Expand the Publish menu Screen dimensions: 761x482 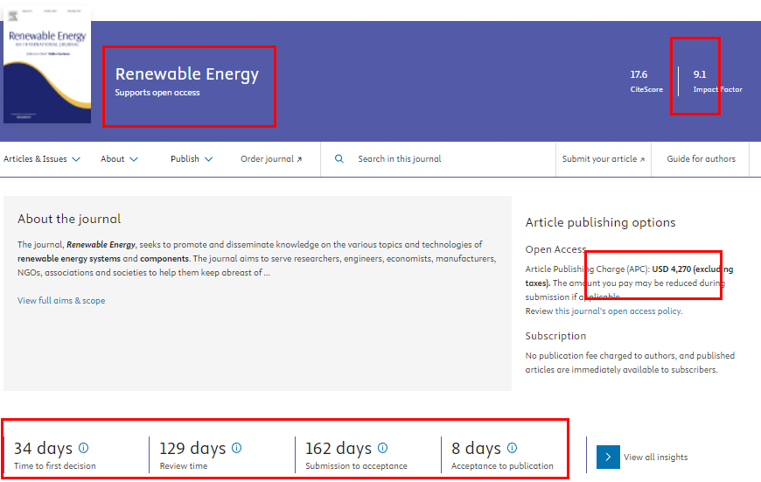point(192,158)
